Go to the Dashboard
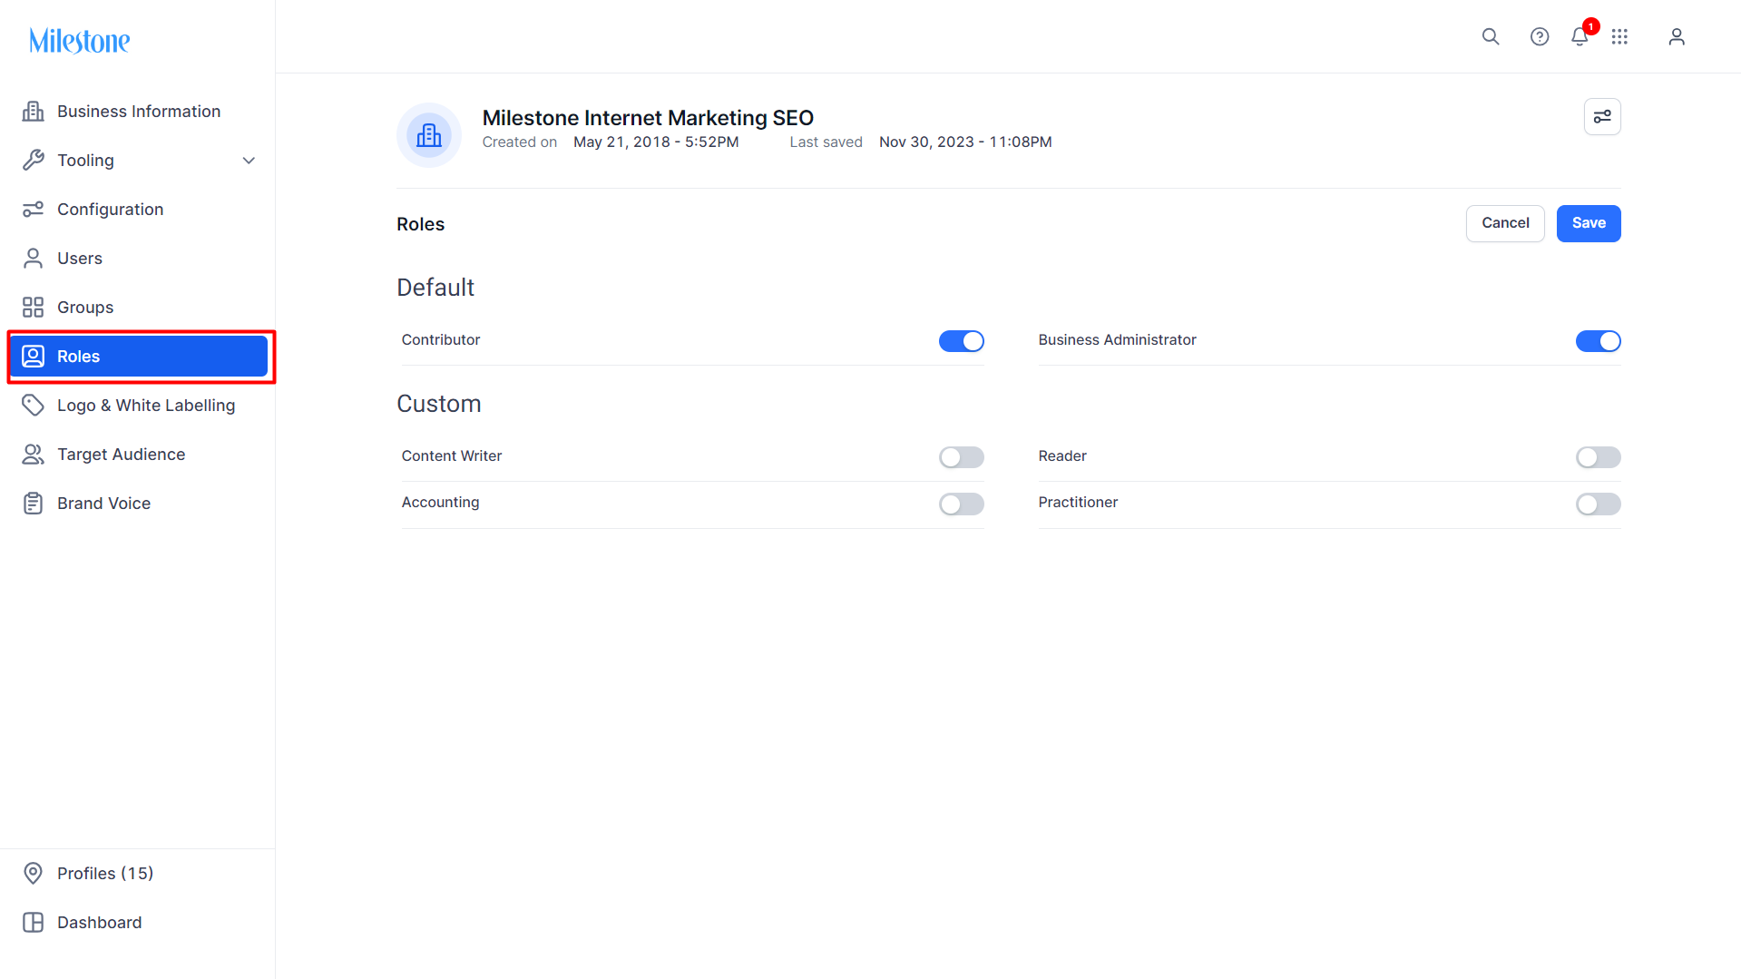1741x979 pixels. coord(138,923)
